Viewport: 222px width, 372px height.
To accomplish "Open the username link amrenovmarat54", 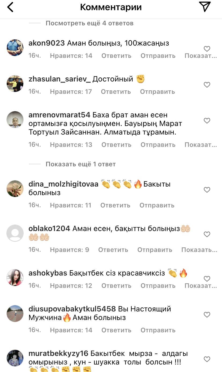I will pos(59,115).
